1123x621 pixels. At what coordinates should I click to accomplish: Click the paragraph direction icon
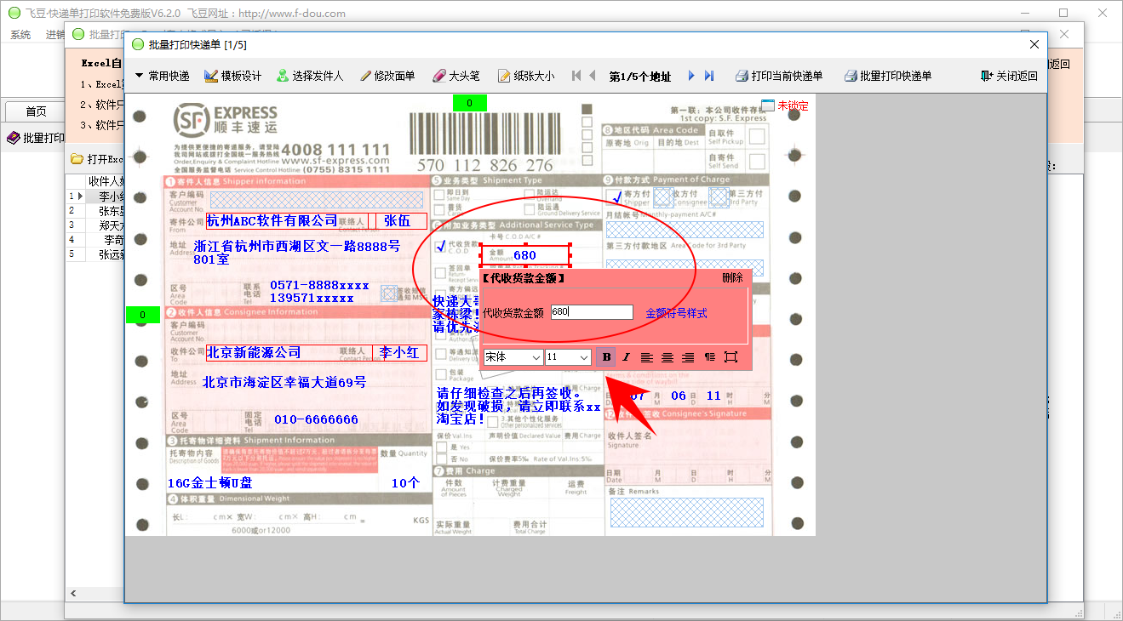tap(709, 357)
